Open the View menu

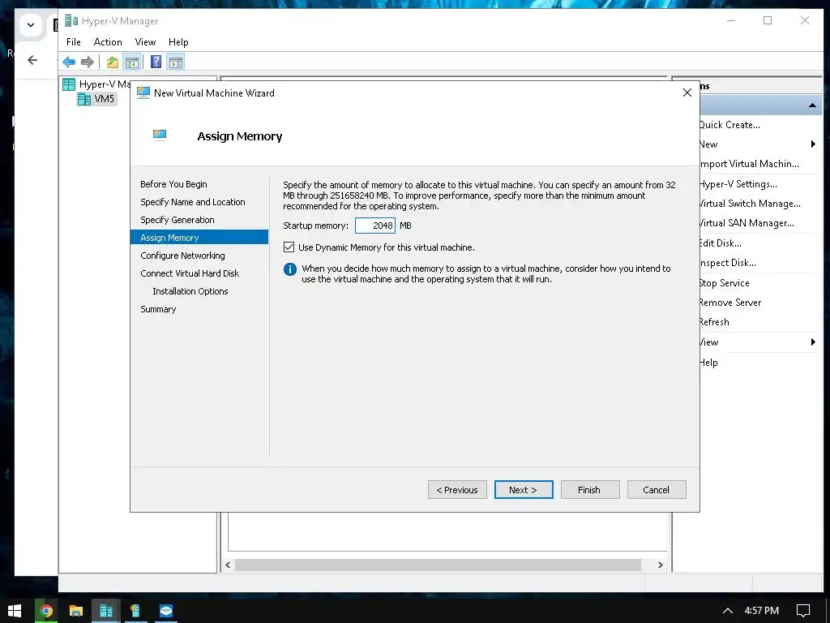[x=145, y=42]
